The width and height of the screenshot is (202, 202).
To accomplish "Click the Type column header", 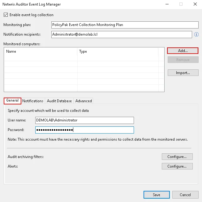I will pyautogui.click(x=118, y=51).
